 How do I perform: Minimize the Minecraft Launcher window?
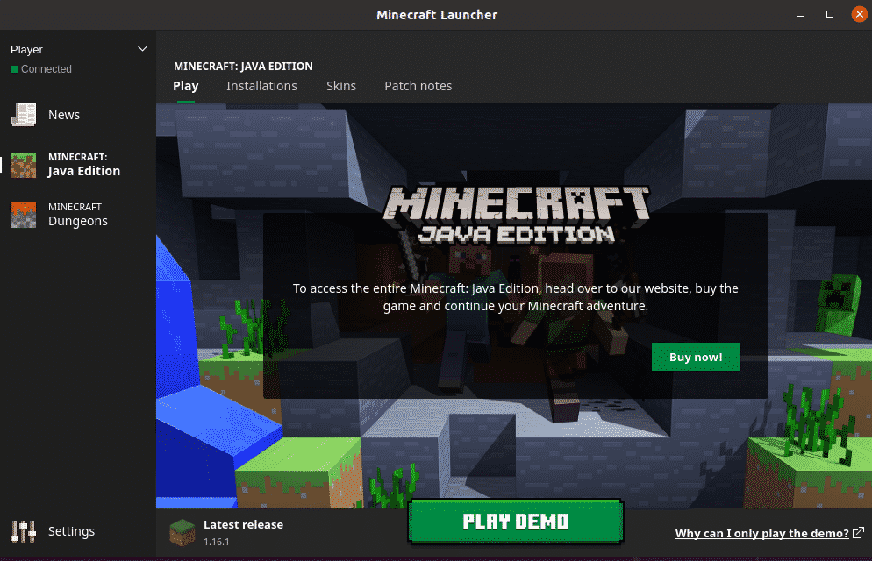(800, 15)
